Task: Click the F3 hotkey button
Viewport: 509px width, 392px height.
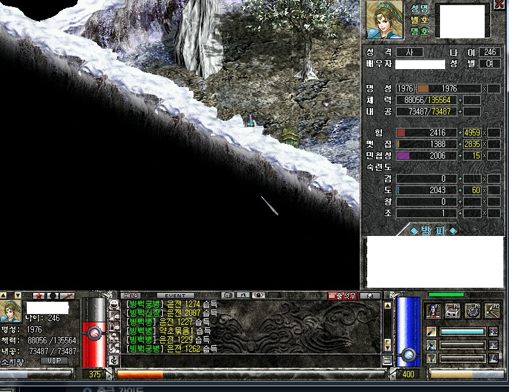Action: 493,345
